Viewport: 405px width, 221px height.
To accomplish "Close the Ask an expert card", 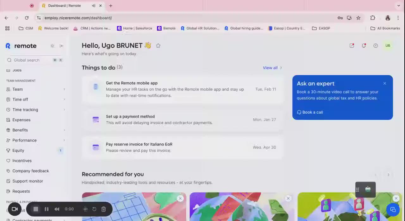I will click(385, 83).
